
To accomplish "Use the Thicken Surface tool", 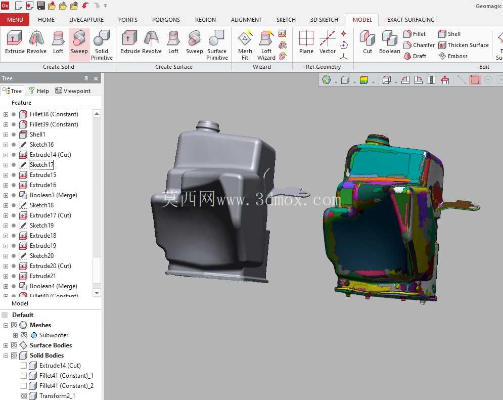I will (464, 45).
